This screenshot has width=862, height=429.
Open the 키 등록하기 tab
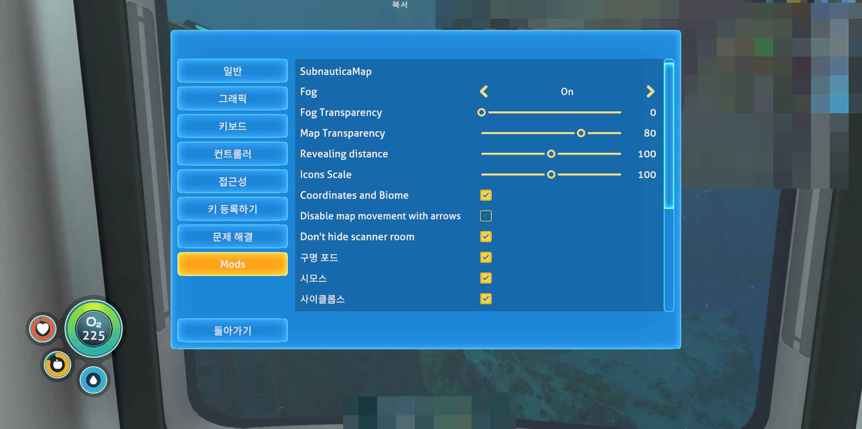[232, 209]
